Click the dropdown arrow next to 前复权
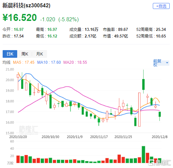Image resolution: width=173 pixels, height=168 pixels. pyautogui.click(x=167, y=63)
